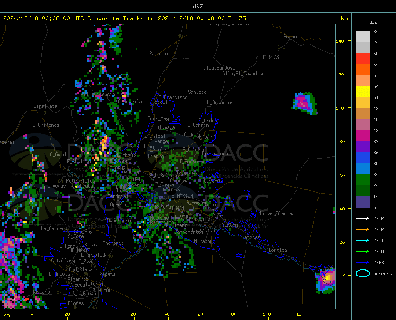396x320 pixels.
Task: Click the Tres_Mayo place label
Action: coord(159,118)
